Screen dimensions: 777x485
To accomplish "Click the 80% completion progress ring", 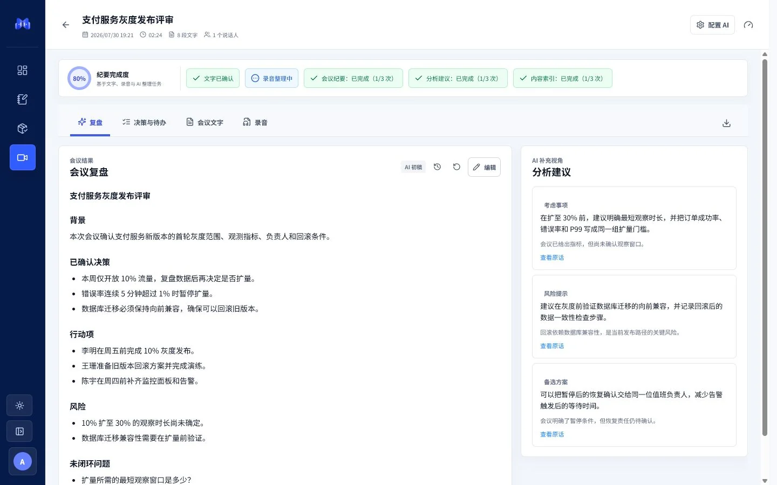I will pyautogui.click(x=79, y=79).
